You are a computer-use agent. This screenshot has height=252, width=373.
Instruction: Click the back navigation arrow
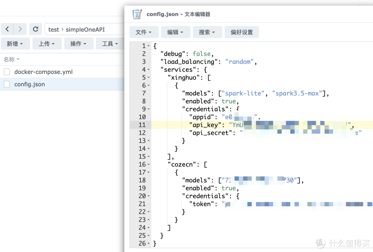[8, 29]
